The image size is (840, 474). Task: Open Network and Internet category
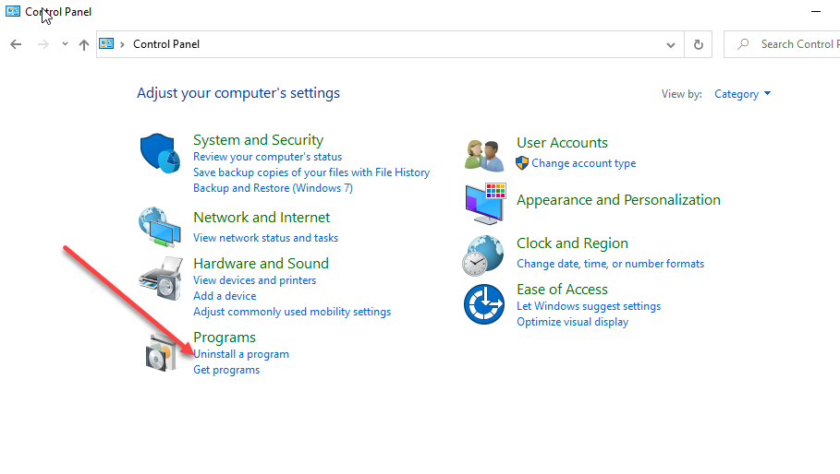coord(262,218)
